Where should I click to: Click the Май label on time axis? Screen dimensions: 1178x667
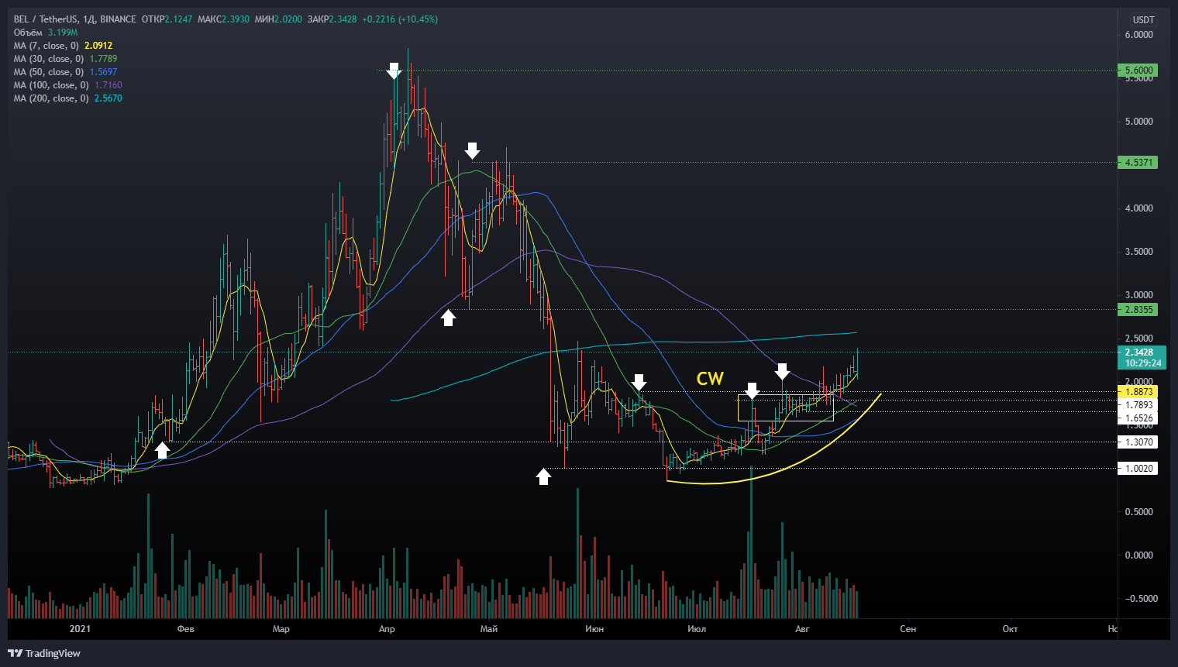pos(489,629)
